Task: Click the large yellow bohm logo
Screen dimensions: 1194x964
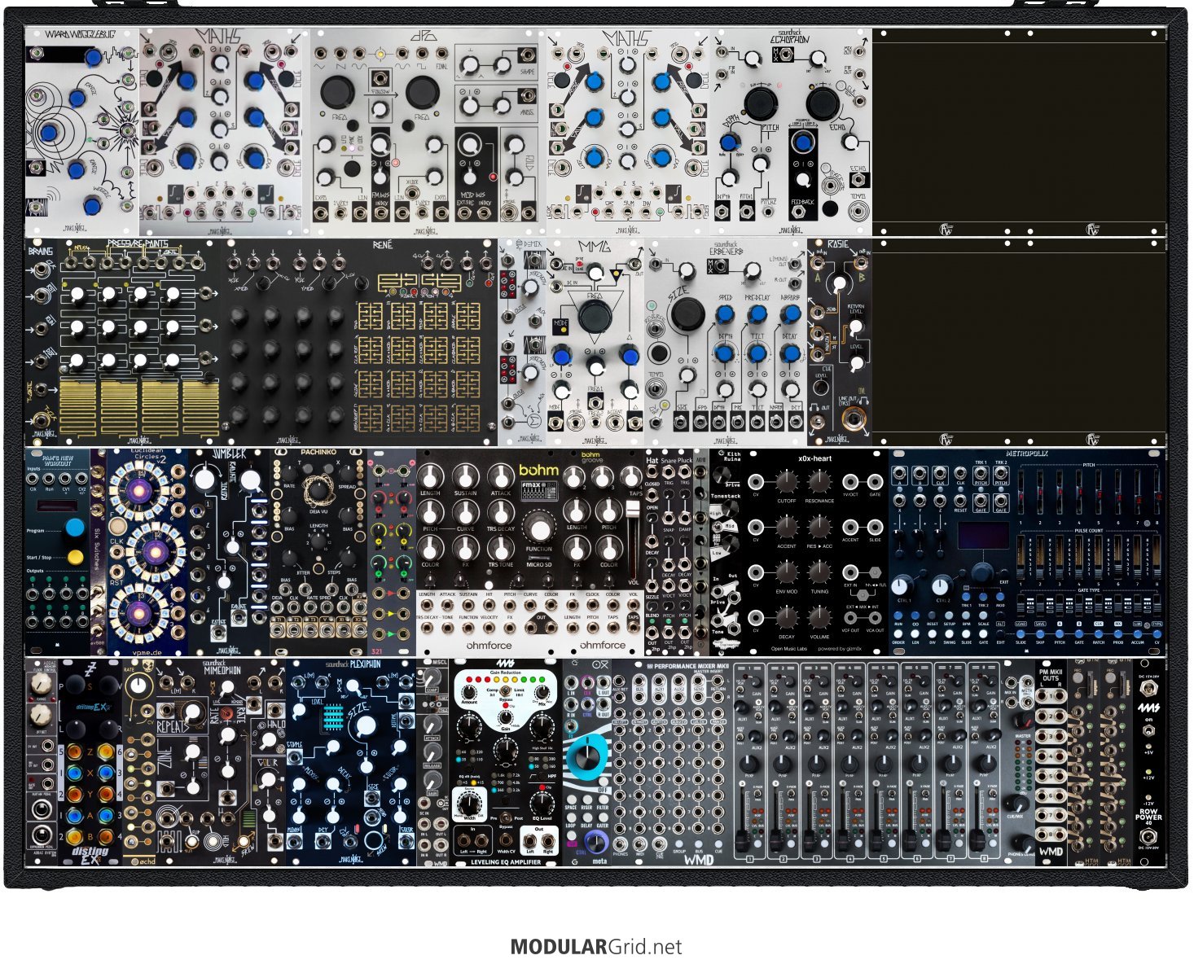Action: 539,470
